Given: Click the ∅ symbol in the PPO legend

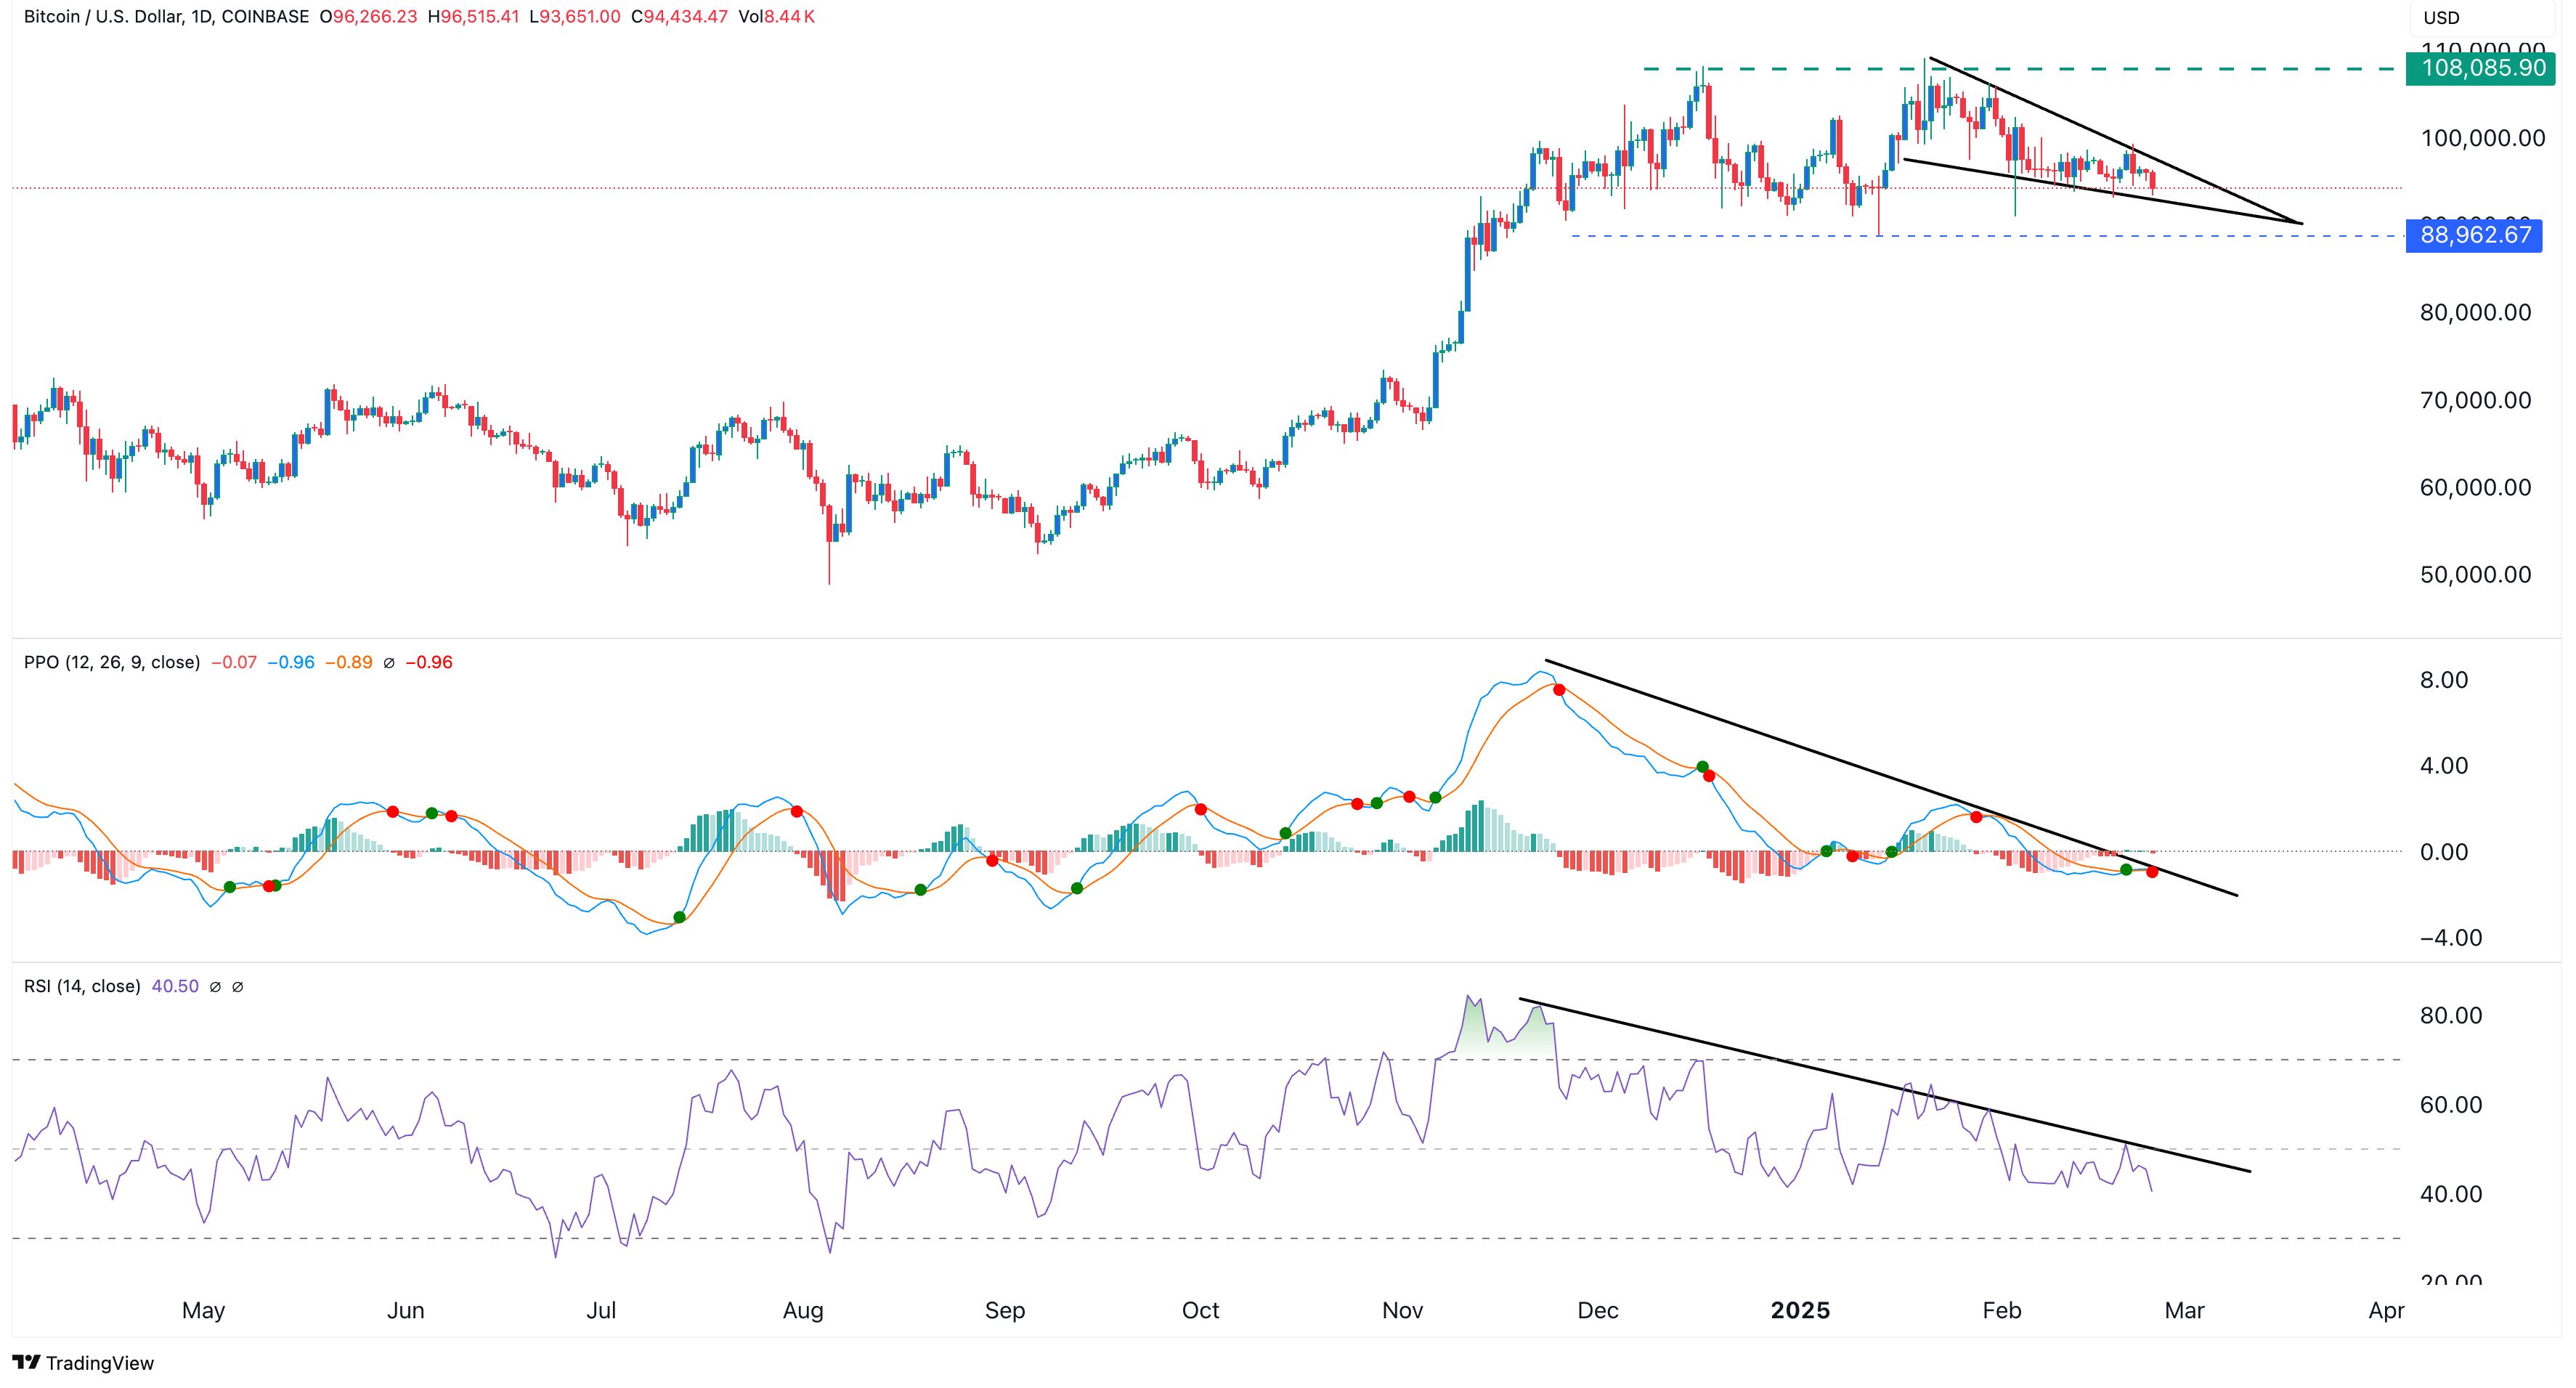Looking at the screenshot, I should click(389, 663).
